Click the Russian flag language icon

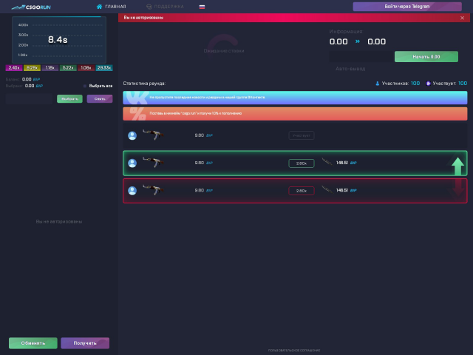(202, 7)
